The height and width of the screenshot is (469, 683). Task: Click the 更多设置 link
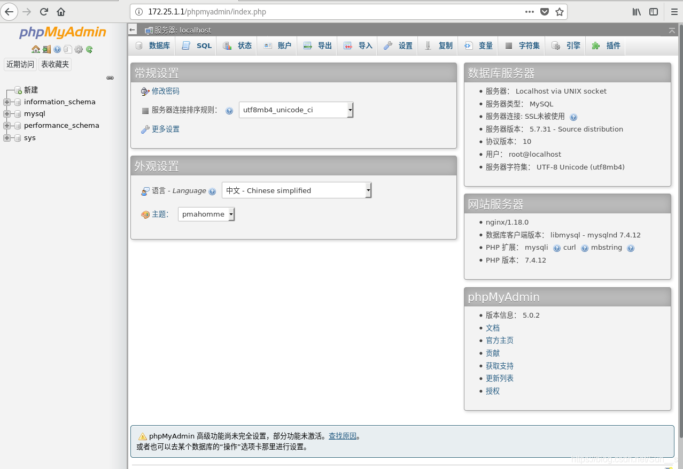[166, 129]
